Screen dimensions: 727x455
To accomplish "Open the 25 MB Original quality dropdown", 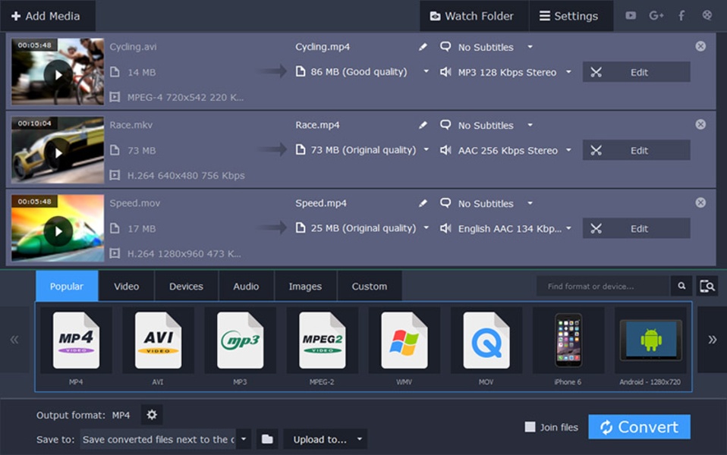I will [426, 228].
